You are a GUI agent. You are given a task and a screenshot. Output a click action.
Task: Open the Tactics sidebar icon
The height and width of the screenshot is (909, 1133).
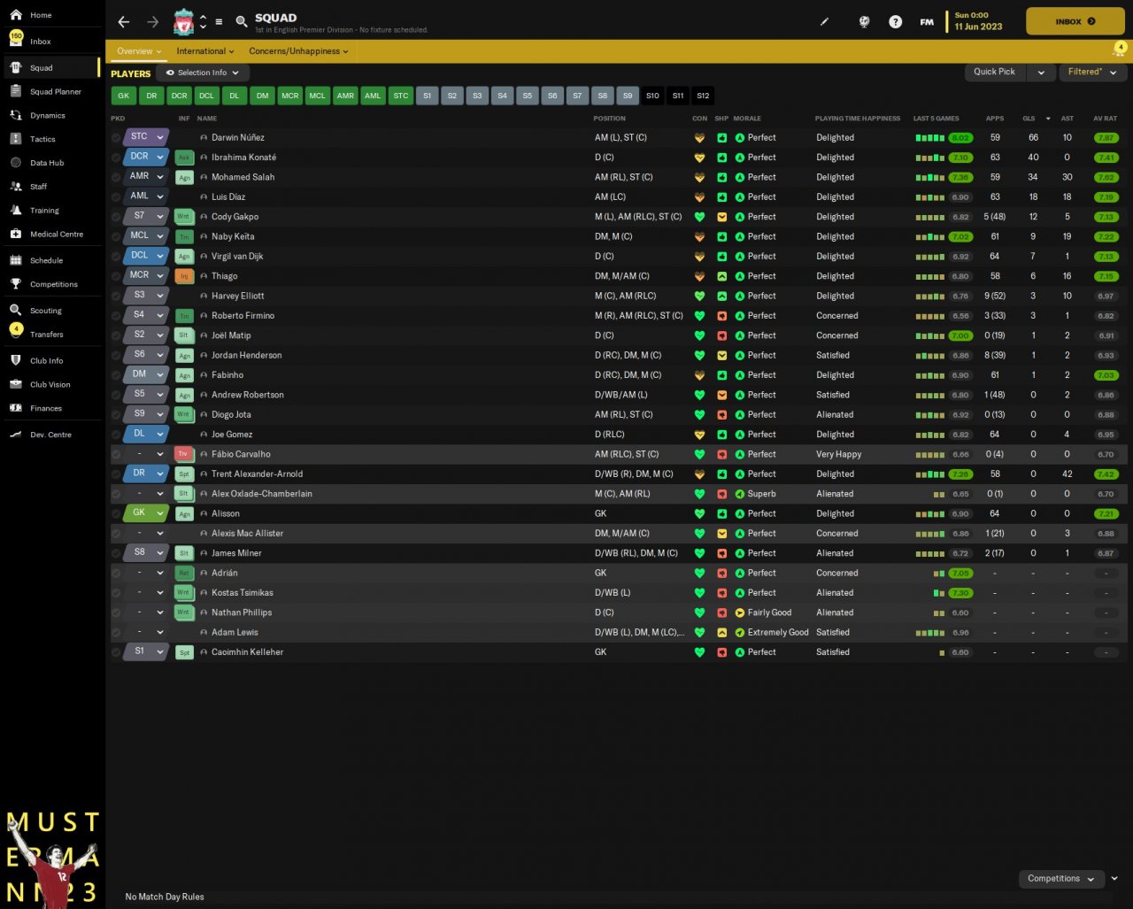[16, 139]
